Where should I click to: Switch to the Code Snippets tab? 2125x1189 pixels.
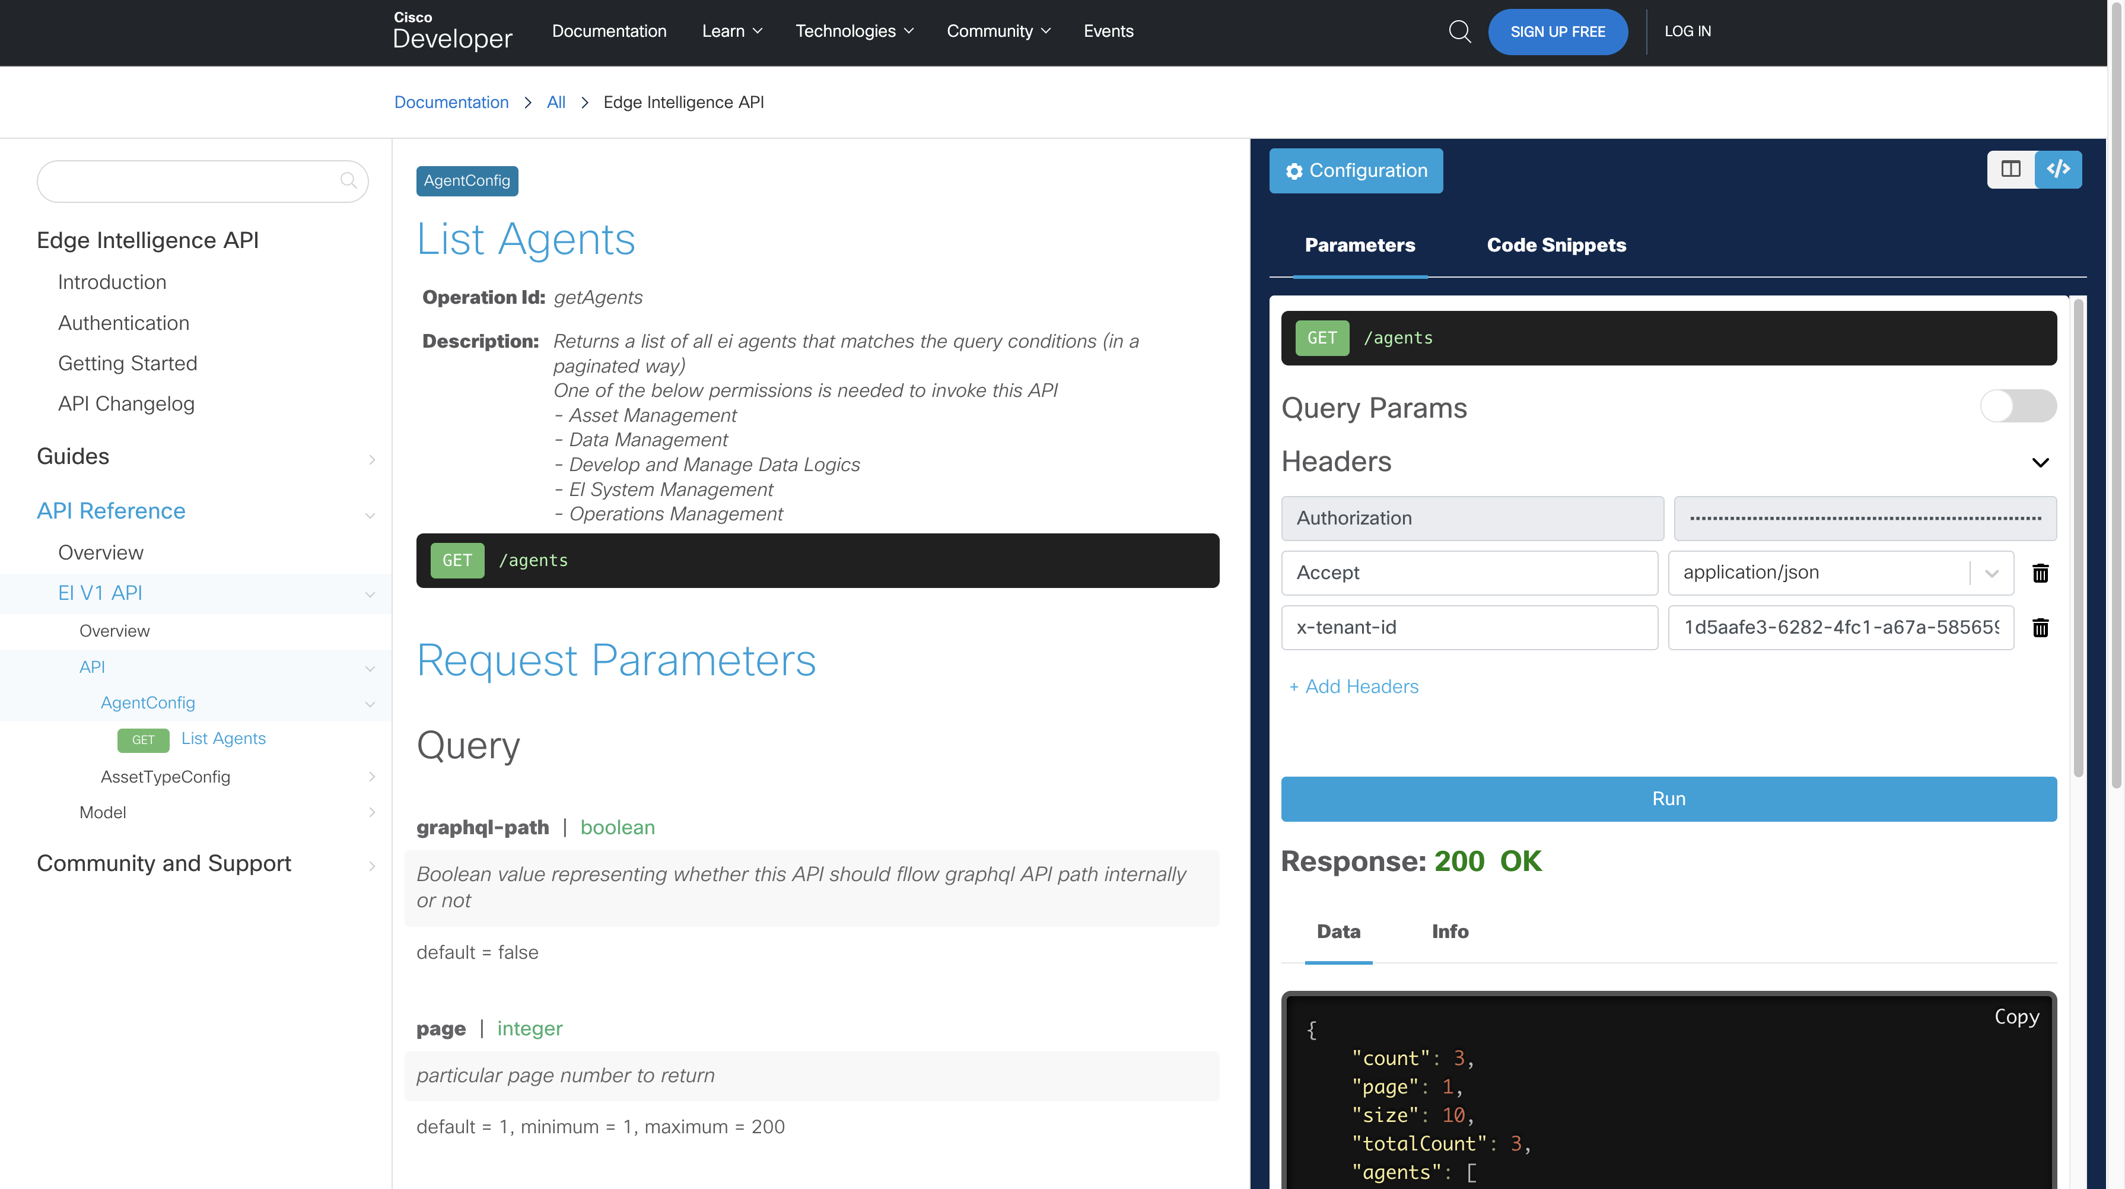coord(1556,245)
